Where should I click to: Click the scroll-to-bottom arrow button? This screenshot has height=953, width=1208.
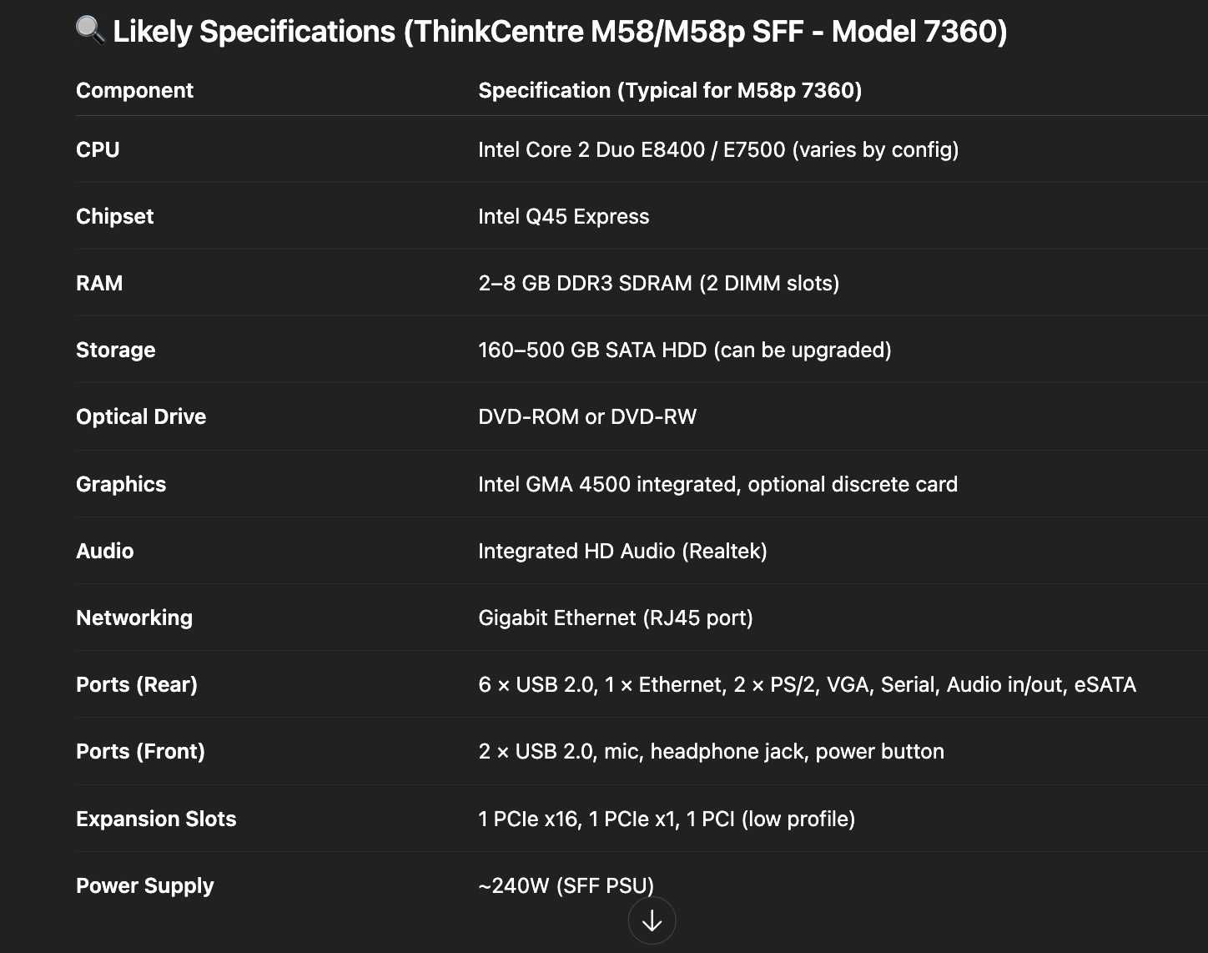tap(652, 920)
